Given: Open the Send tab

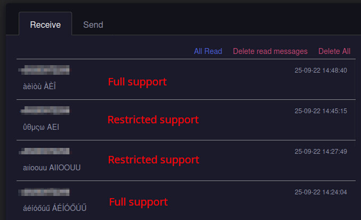Looking at the screenshot, I should (93, 25).
